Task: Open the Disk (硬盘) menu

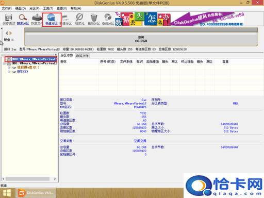Action: (20, 8)
